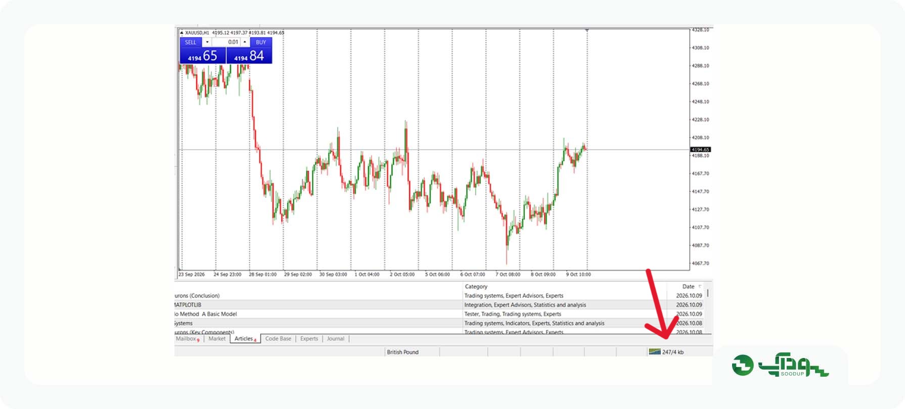
Task: Click 'Integration, Expert Advisors, Statistics and analysis' category
Action: pos(525,305)
